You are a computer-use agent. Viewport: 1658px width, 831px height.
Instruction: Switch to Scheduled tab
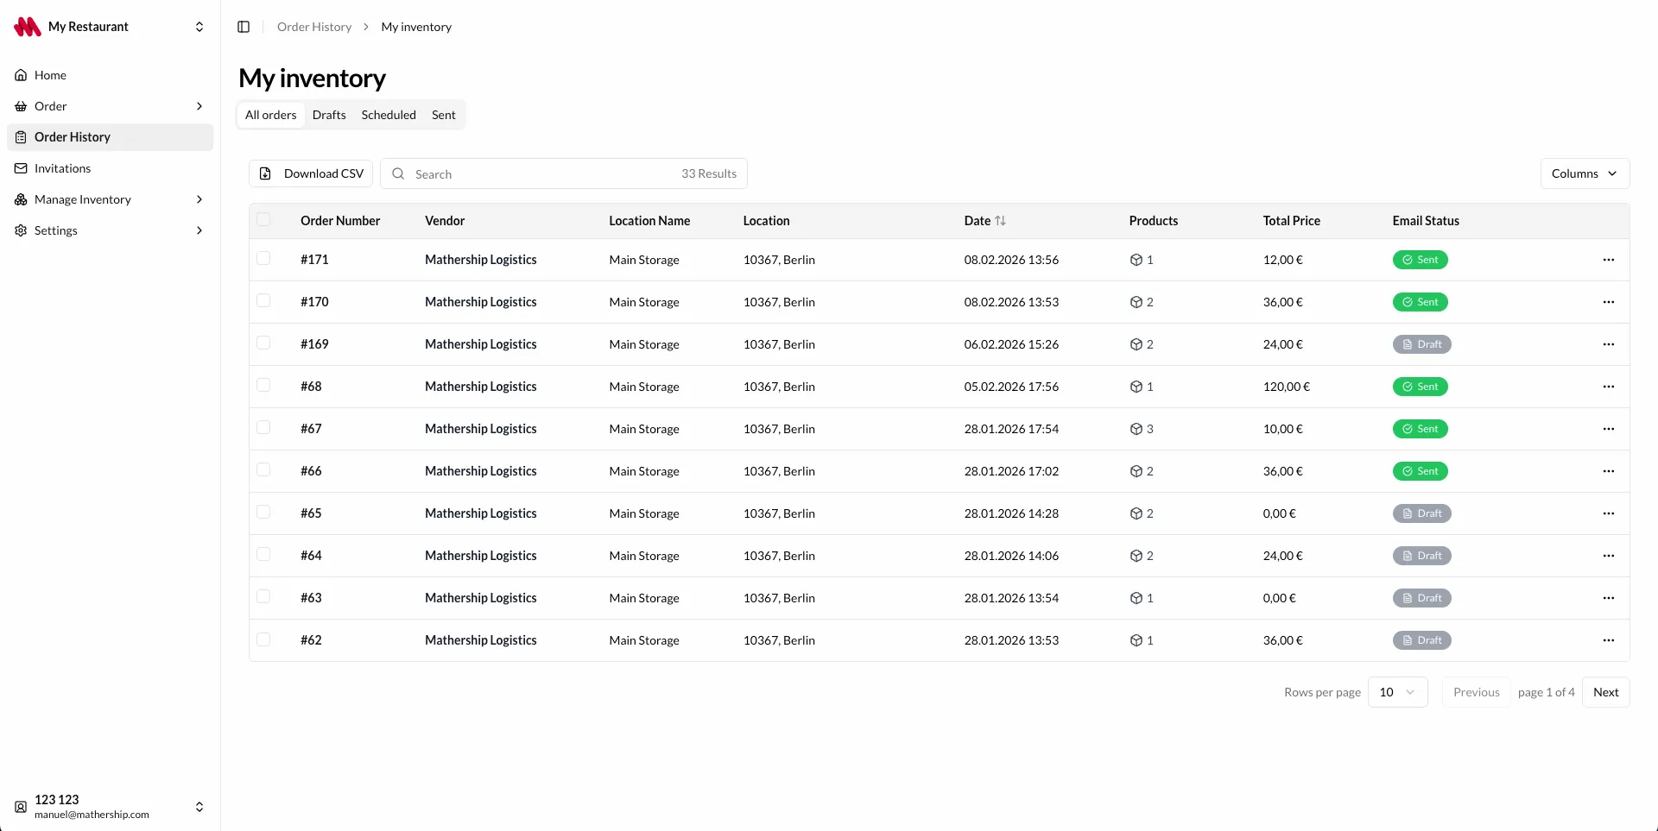pos(389,115)
